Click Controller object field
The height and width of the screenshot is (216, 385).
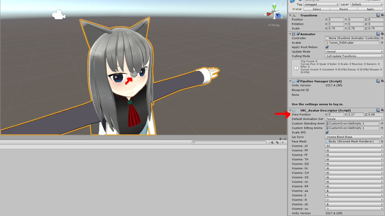coord(352,38)
